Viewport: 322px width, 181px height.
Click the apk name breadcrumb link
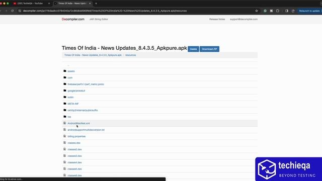93,55
